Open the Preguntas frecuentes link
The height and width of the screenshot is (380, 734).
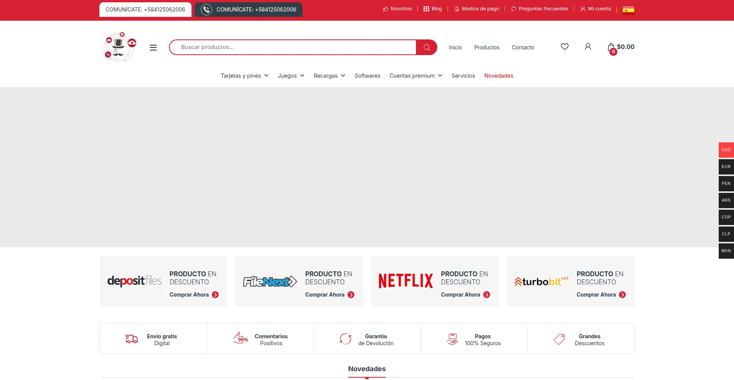pos(543,9)
